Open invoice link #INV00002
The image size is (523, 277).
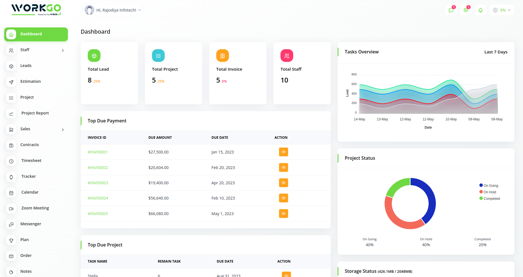(x=98, y=168)
